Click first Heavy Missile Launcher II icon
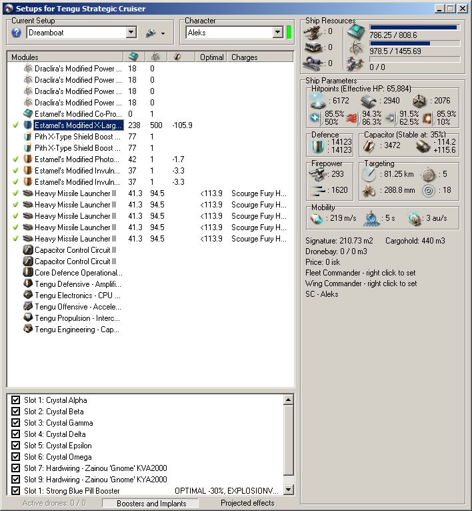The image size is (472, 511). click(x=28, y=193)
